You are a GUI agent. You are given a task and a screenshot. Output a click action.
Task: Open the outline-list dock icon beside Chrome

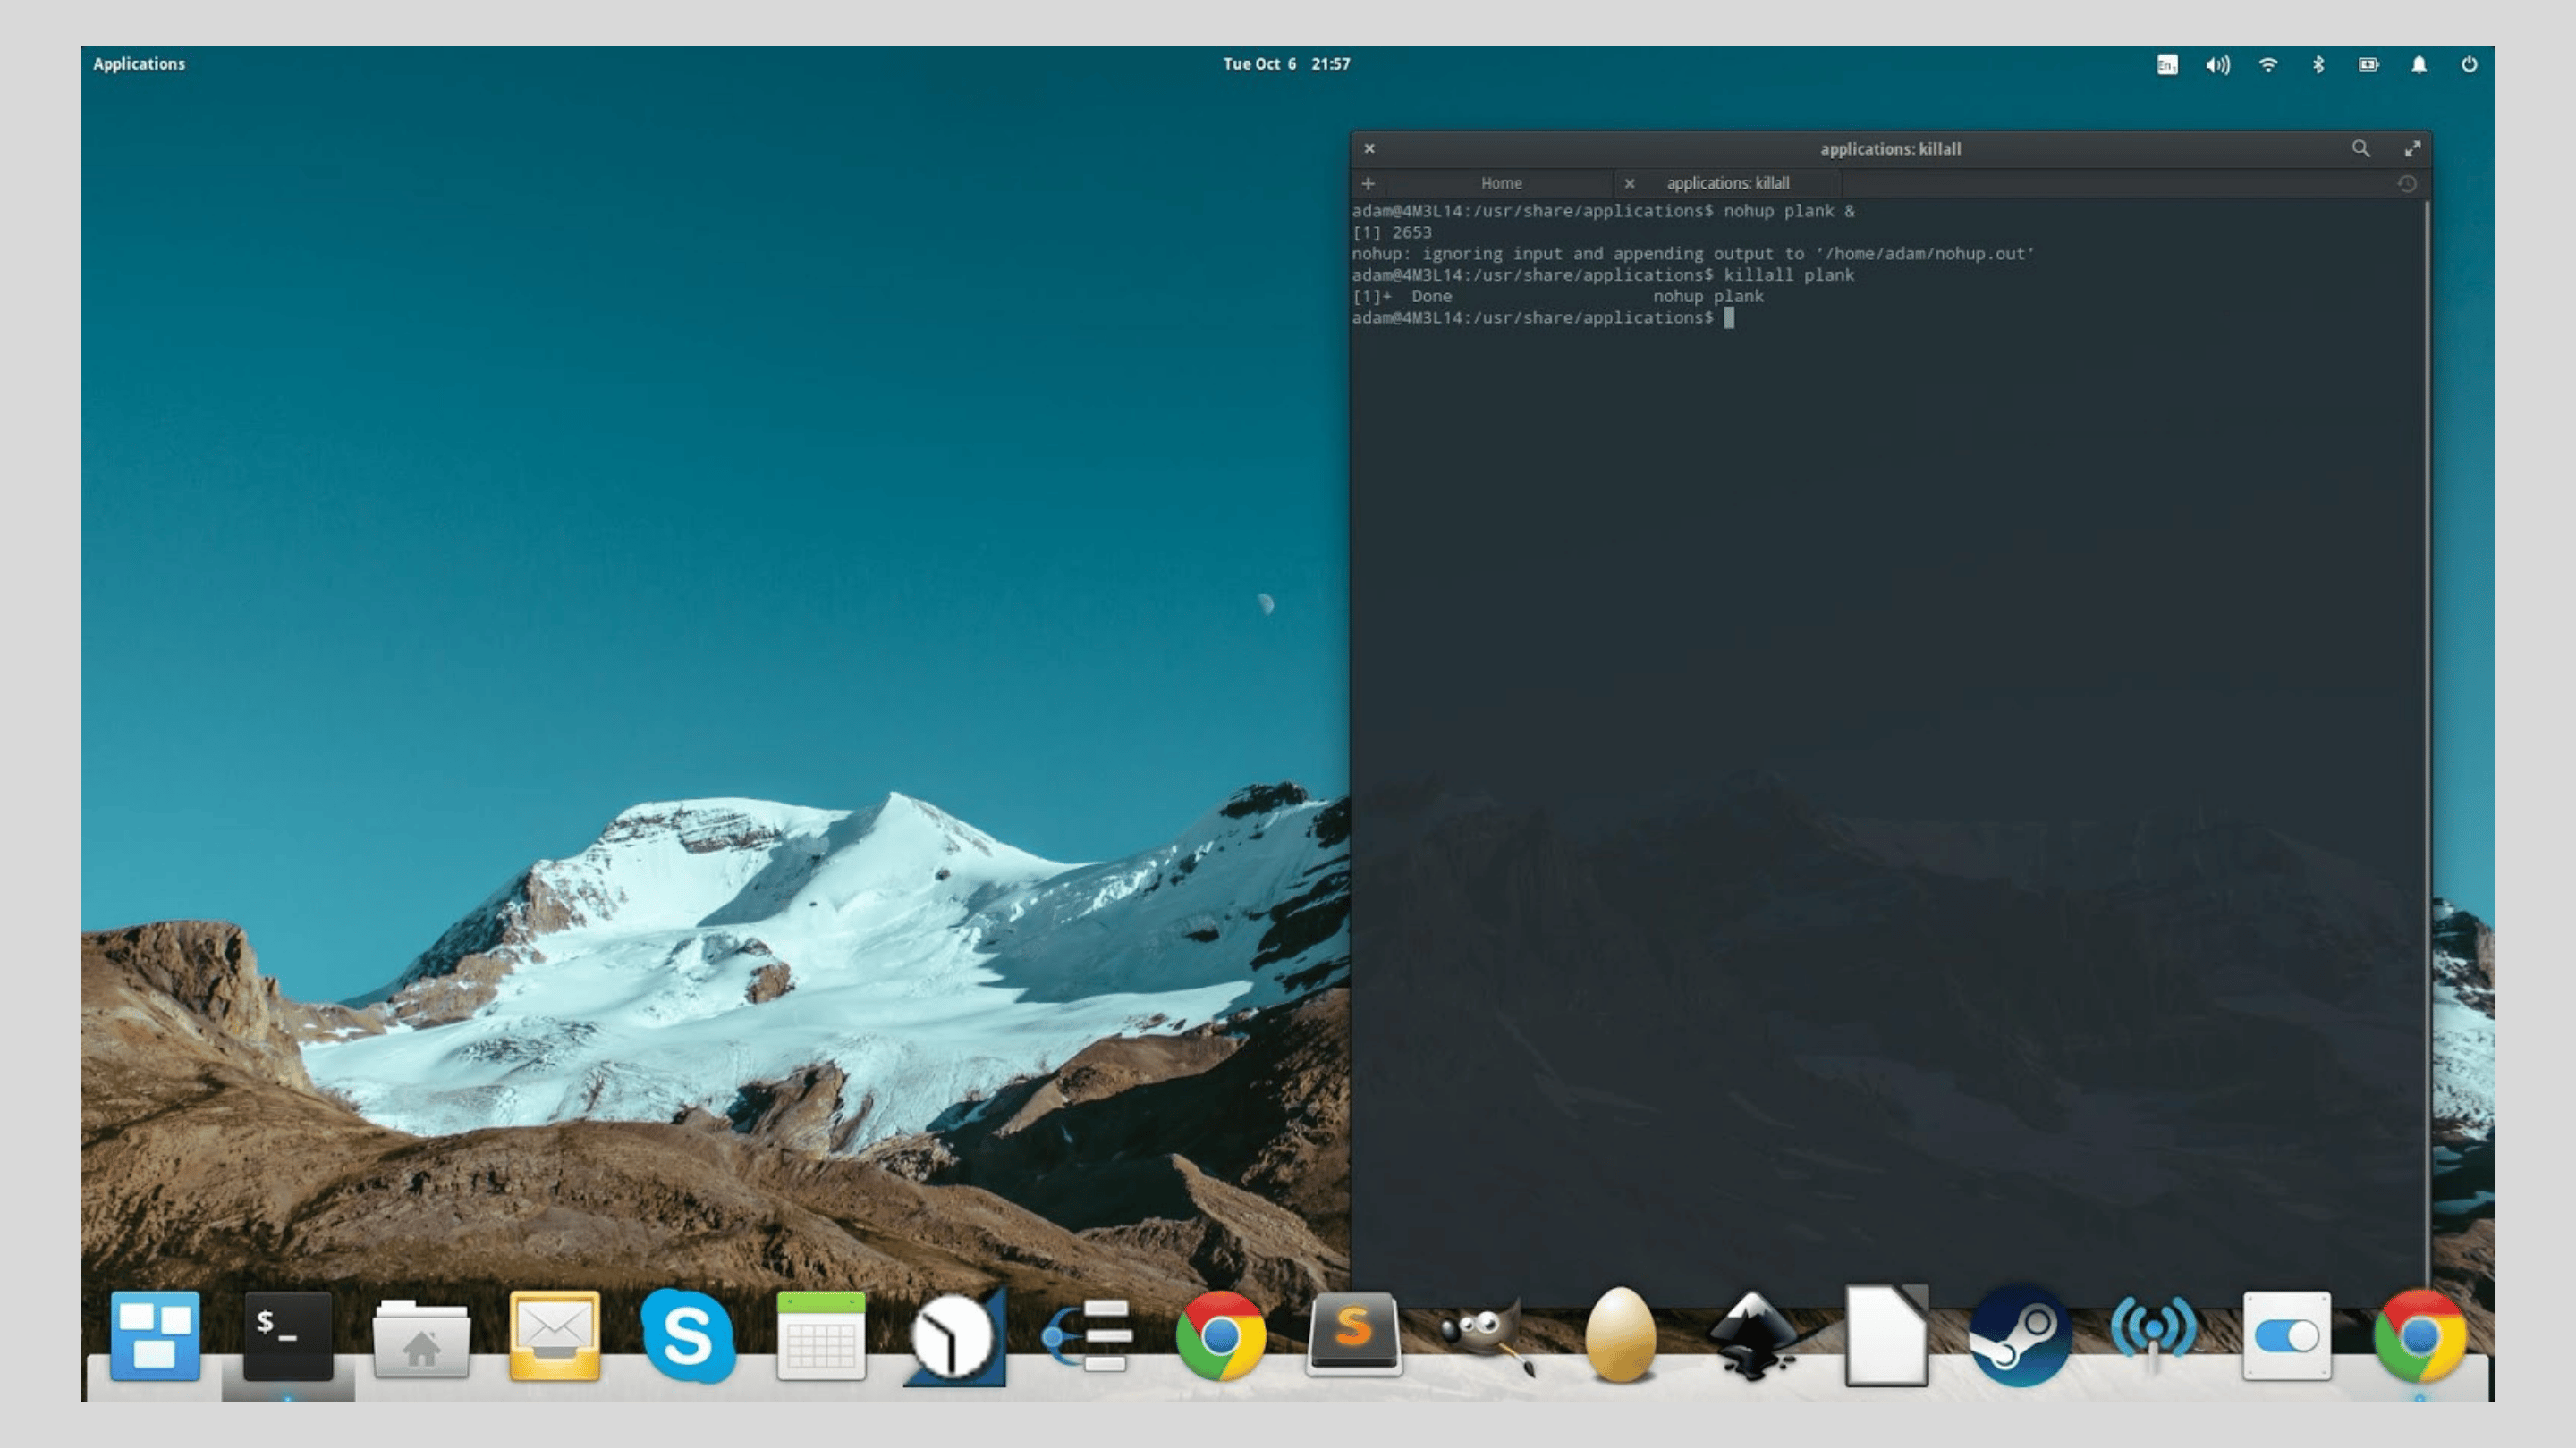tap(1087, 1336)
